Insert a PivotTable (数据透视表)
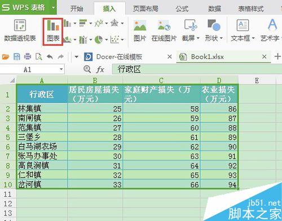Viewport: 282px width, 221px height. pyautogui.click(x=20, y=31)
